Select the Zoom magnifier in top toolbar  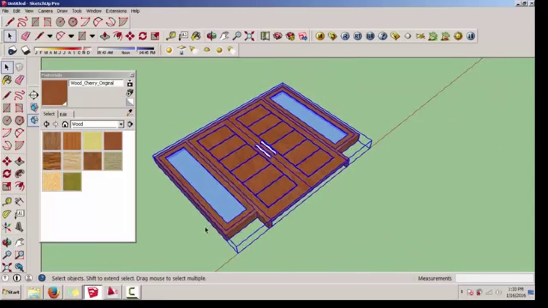coord(237,36)
